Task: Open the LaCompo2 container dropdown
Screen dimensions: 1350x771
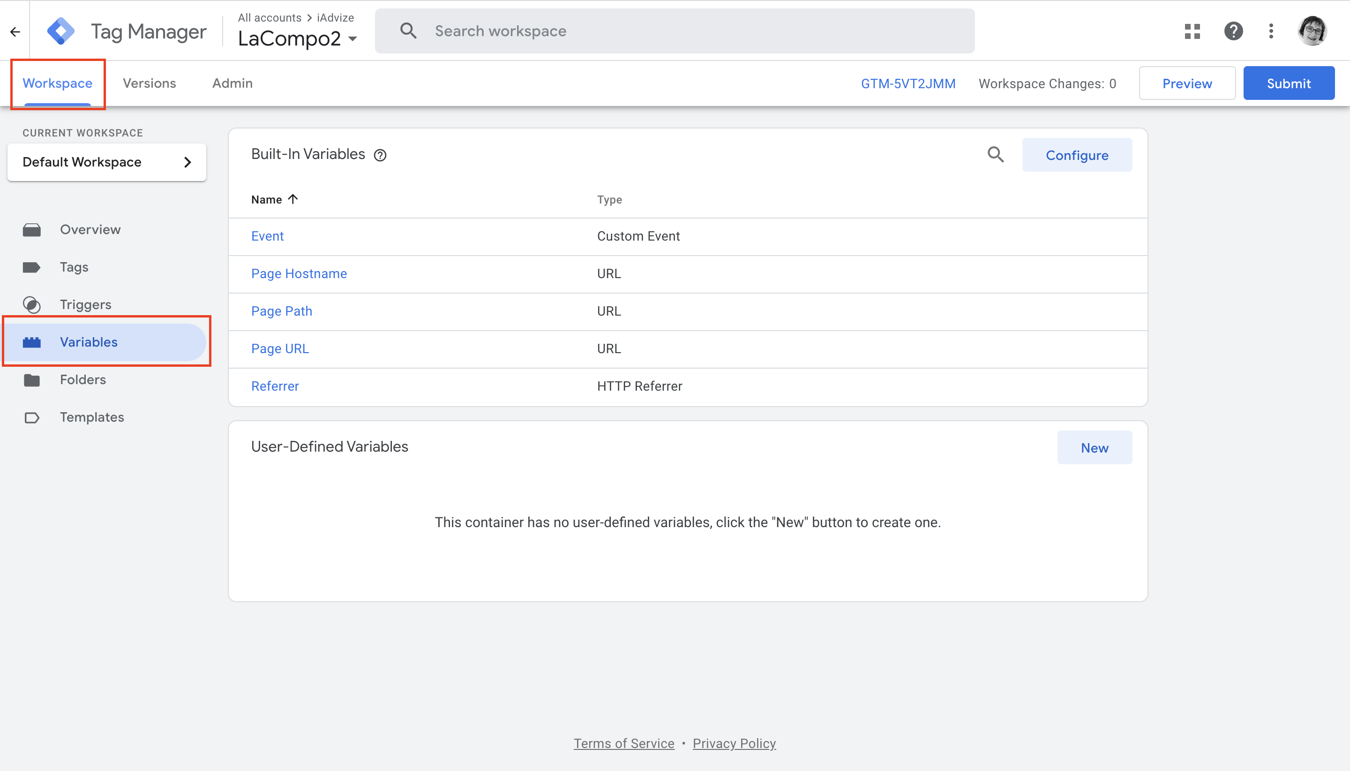Action: (x=297, y=38)
